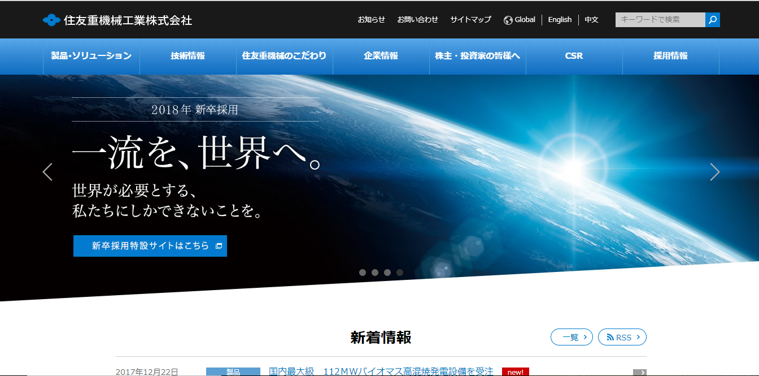Click the red new! badge

(516, 372)
